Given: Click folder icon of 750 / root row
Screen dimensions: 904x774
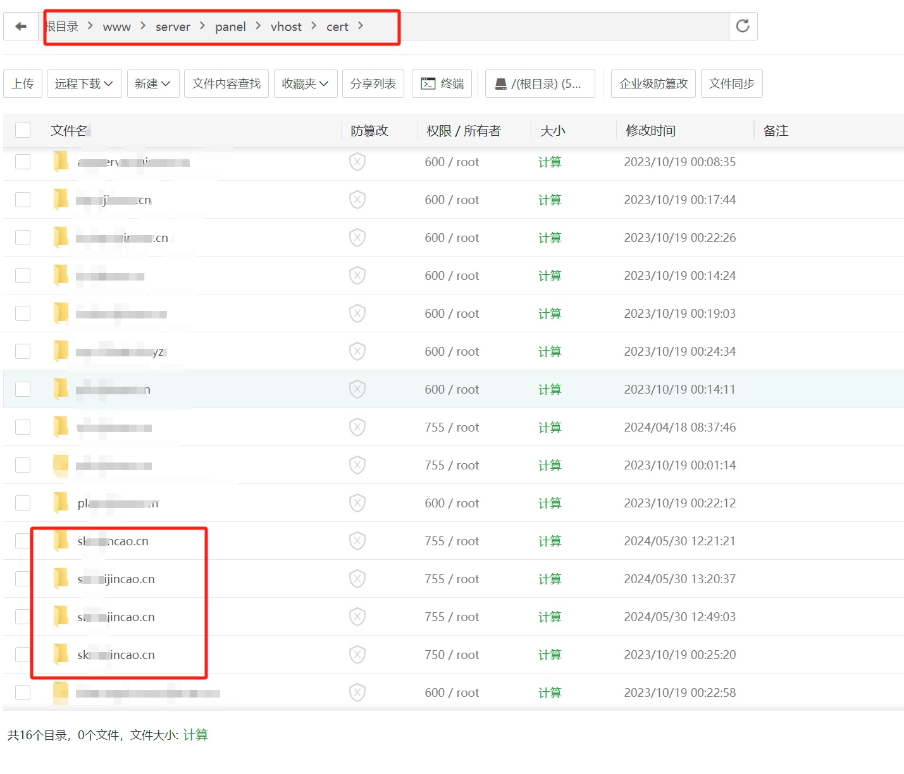Looking at the screenshot, I should pos(61,655).
